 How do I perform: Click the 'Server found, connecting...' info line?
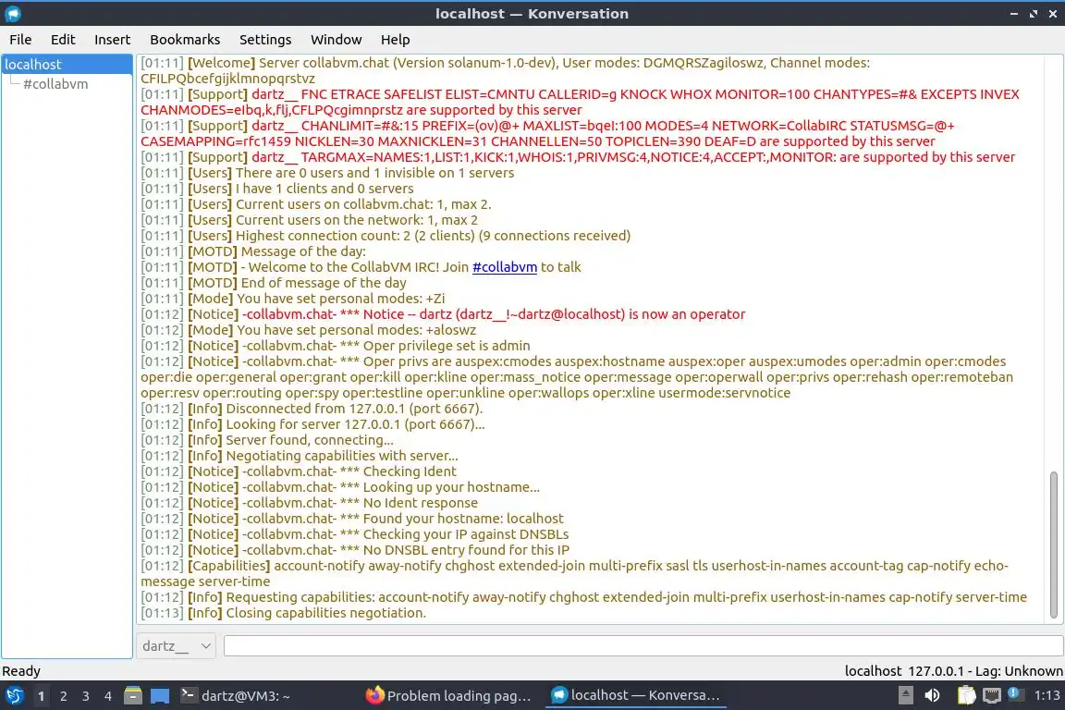click(x=267, y=439)
